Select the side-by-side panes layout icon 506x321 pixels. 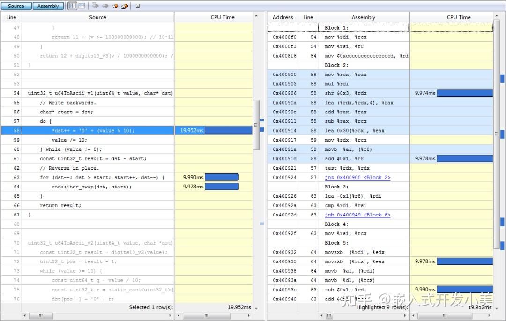73,6
